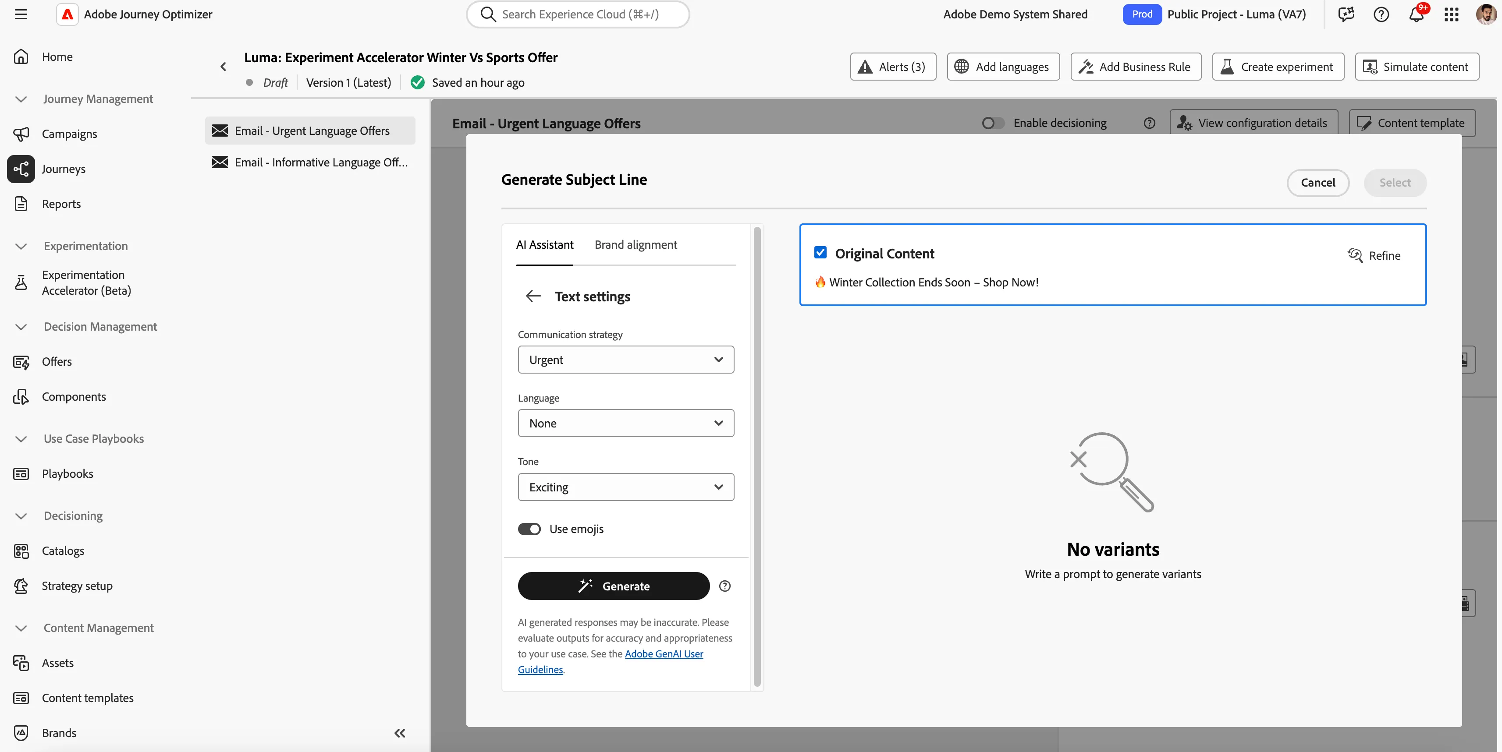Collapse the Journey Management section
1502x752 pixels.
[21, 99]
